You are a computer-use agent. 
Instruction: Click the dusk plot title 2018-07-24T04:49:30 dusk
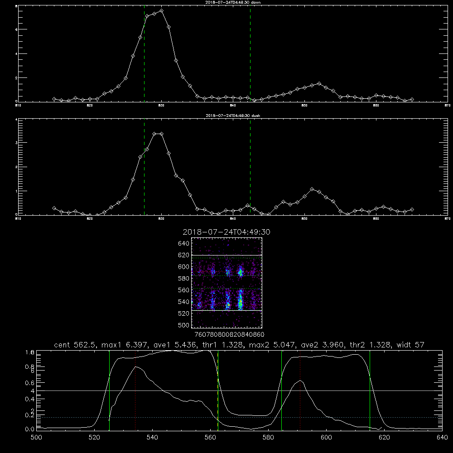pyautogui.click(x=233, y=116)
